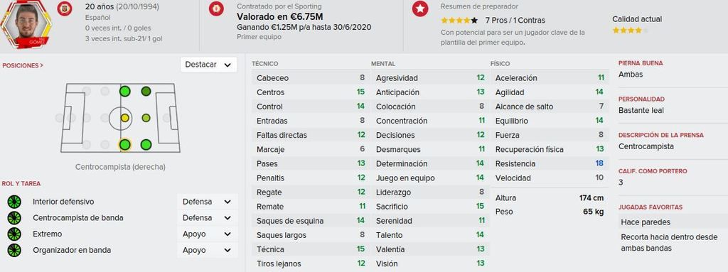The height and width of the screenshot is (272, 728).
Task: Click the Centrocampista de banda role icon
Action: tap(14, 218)
